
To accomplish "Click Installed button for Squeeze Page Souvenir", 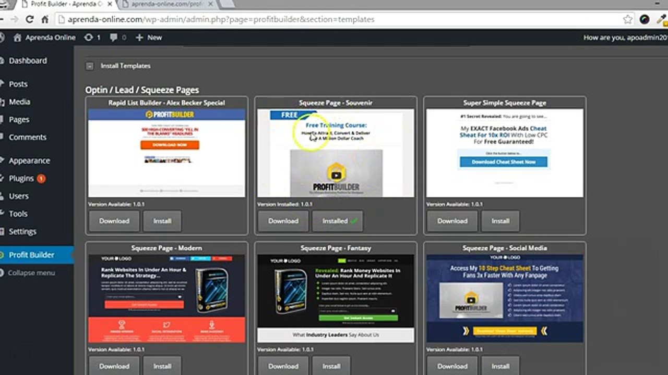I will [338, 221].
